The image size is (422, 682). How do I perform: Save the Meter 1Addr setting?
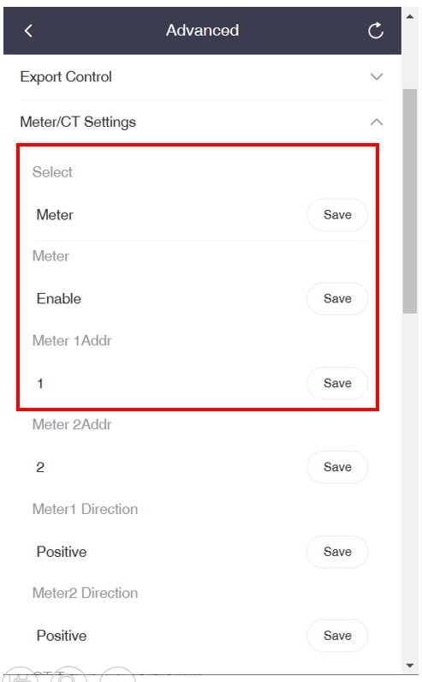[337, 383]
